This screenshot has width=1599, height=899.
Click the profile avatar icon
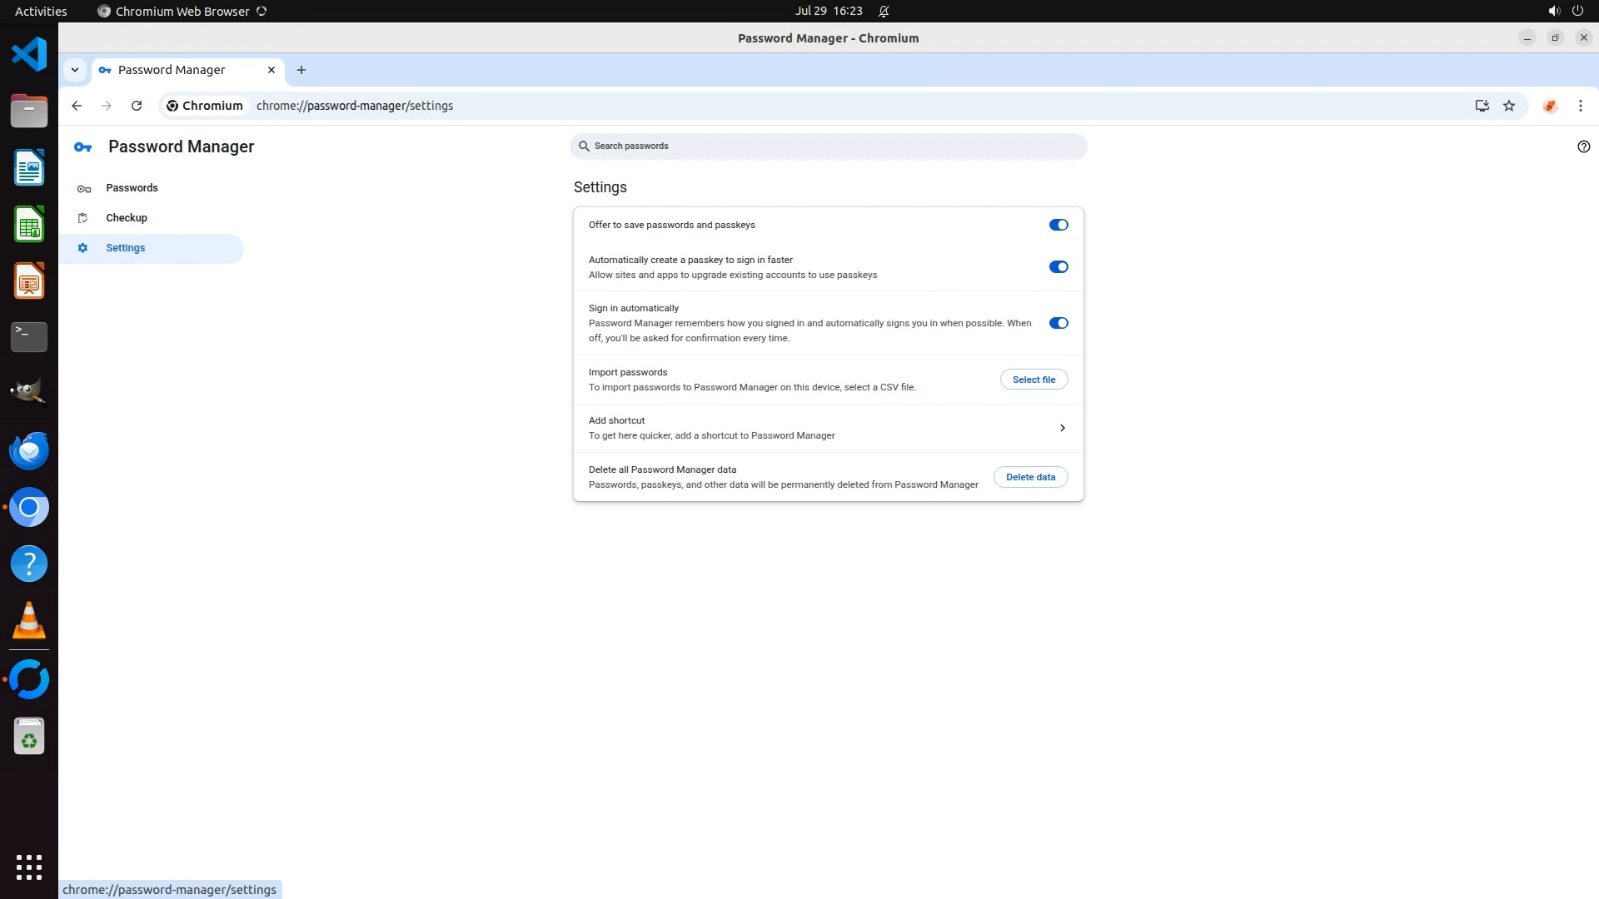(x=1550, y=106)
